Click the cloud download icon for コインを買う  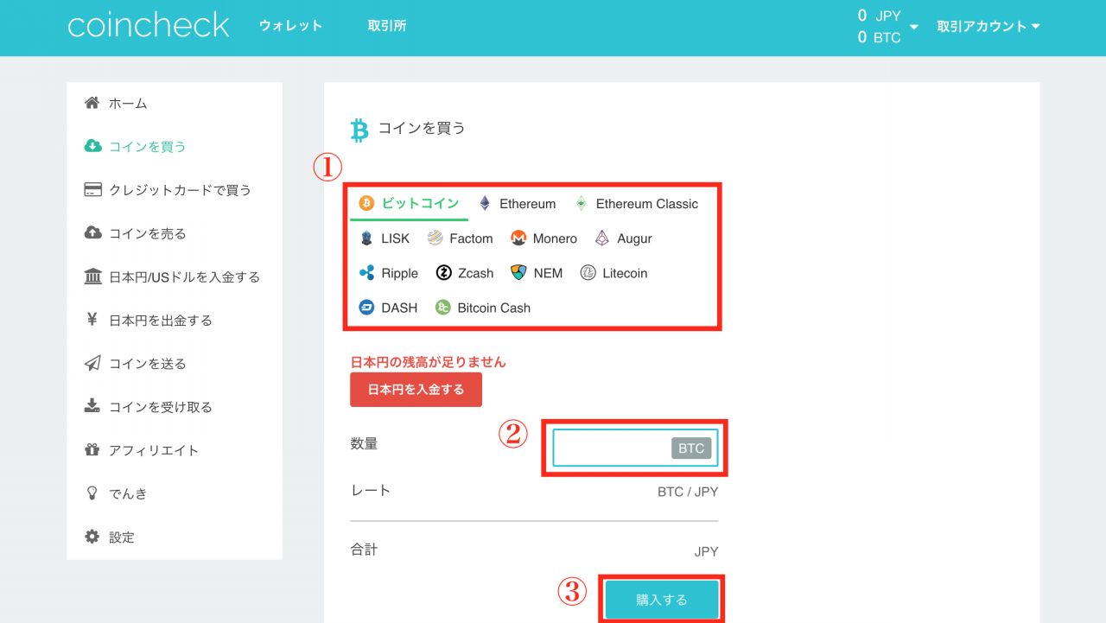pyautogui.click(x=92, y=146)
